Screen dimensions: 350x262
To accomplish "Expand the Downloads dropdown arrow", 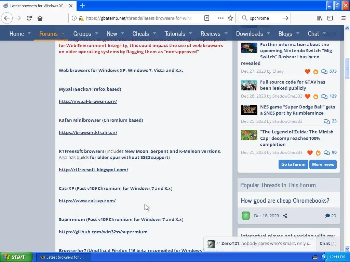I will [x=268, y=33].
